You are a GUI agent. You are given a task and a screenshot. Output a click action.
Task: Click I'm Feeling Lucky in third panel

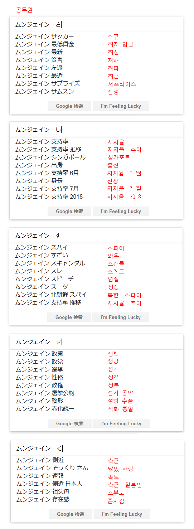(121, 317)
